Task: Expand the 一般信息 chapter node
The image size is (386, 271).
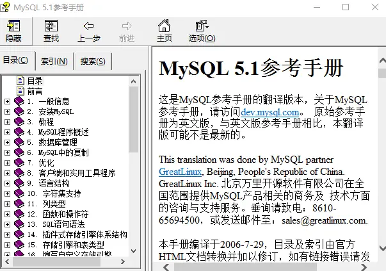Action: coord(7,101)
